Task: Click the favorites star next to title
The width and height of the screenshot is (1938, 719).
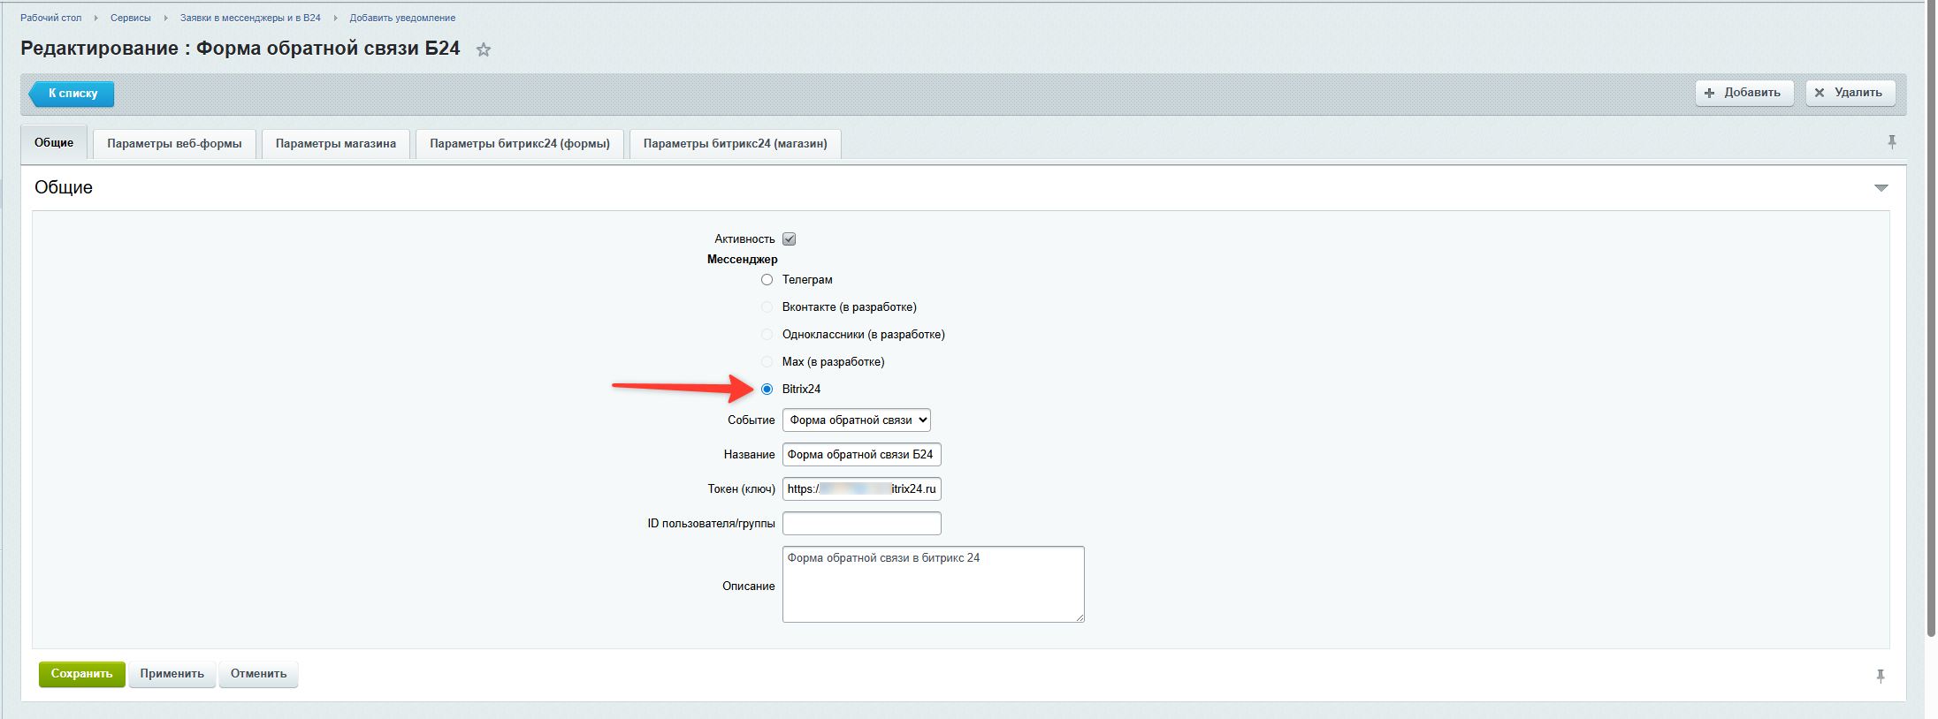Action: pyautogui.click(x=483, y=50)
